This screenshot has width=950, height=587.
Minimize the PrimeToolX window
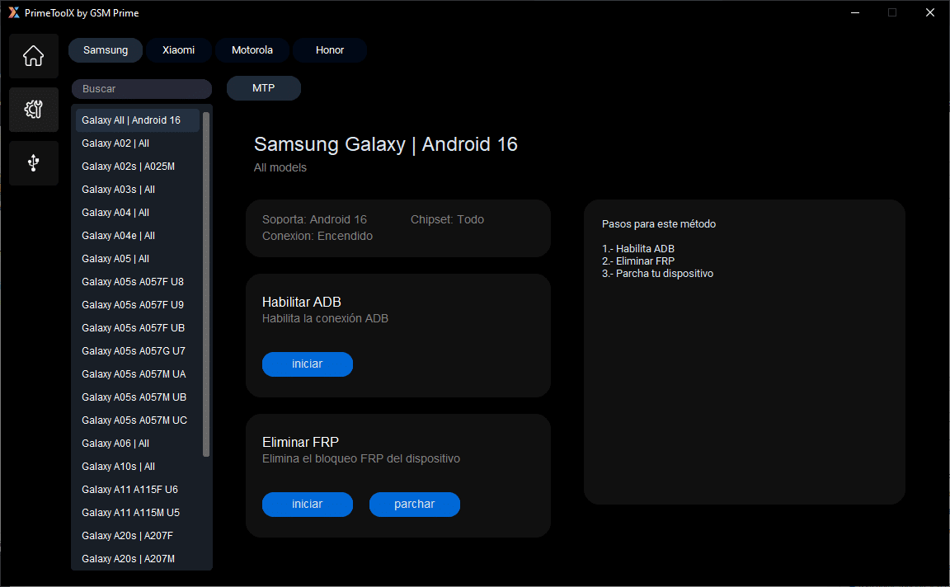tap(855, 13)
